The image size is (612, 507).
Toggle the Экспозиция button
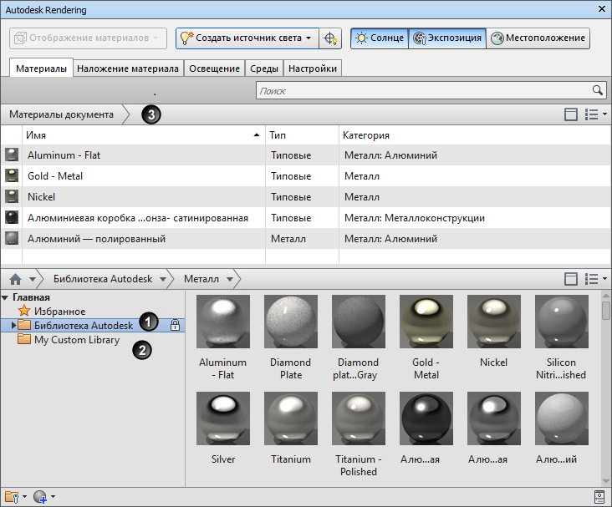tap(447, 38)
